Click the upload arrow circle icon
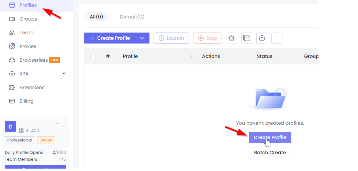Screen dimensions: 358x171 click(262, 38)
